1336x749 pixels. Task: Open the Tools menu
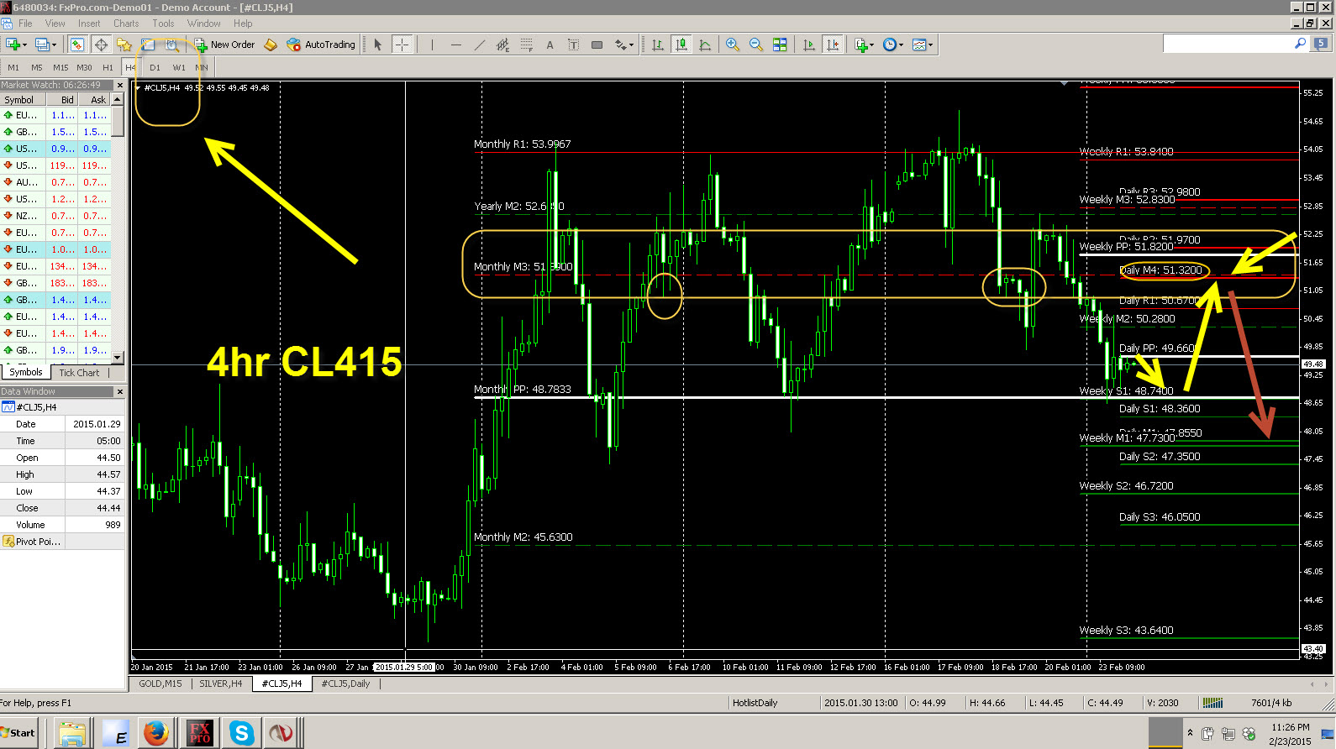coord(163,24)
